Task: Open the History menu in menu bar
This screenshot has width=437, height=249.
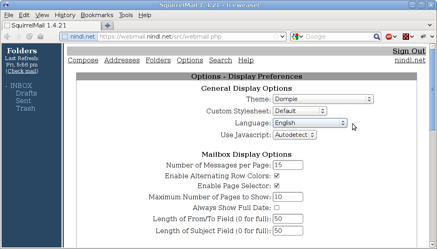Action: (x=65, y=15)
